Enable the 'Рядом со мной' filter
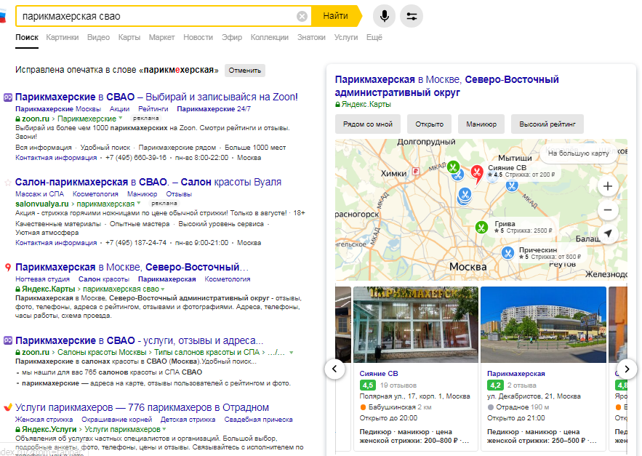The image size is (642, 456). [367, 124]
